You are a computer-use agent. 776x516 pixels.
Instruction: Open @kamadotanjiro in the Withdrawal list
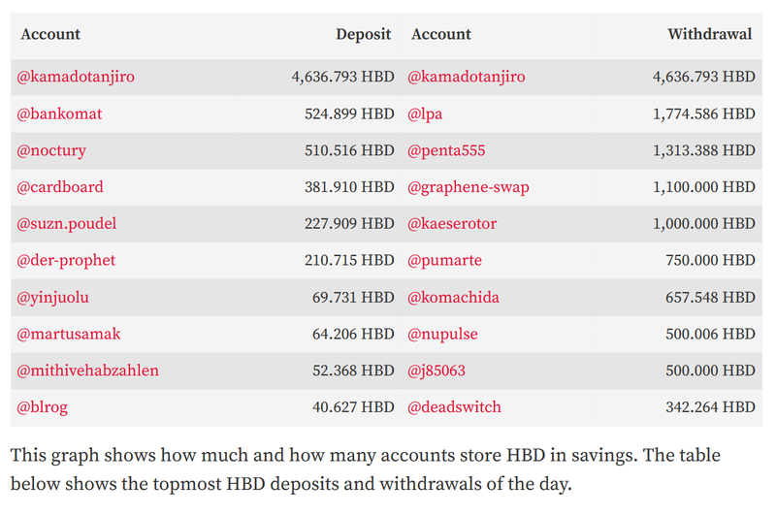pyautogui.click(x=467, y=77)
